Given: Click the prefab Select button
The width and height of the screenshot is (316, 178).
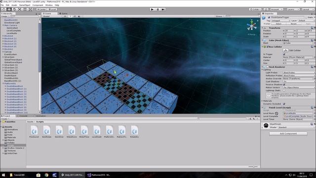Looking at the screenshot, I should pyautogui.click(x=278, y=24).
